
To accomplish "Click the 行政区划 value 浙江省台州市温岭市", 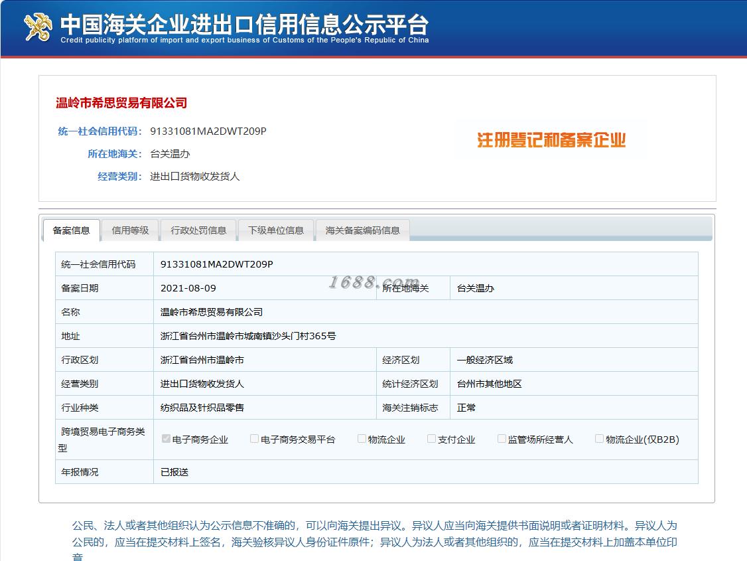I will (202, 360).
